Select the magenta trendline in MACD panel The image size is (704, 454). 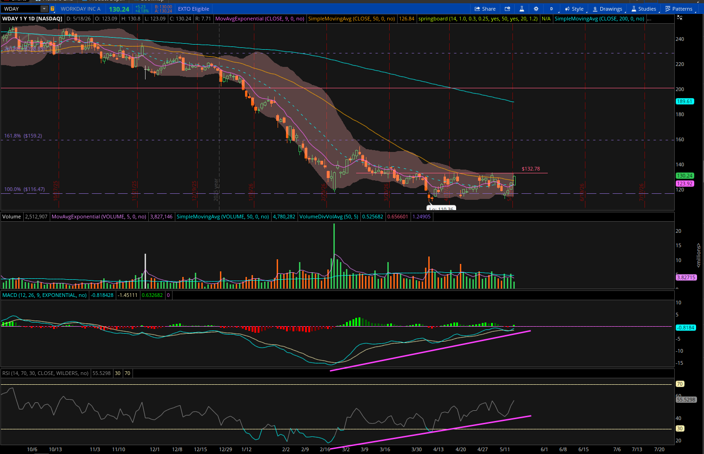pos(430,351)
